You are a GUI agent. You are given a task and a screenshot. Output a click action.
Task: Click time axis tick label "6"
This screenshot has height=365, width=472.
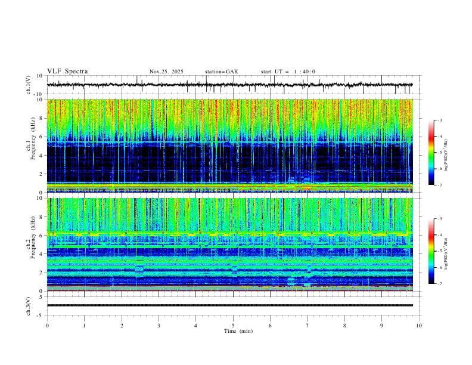point(270,326)
